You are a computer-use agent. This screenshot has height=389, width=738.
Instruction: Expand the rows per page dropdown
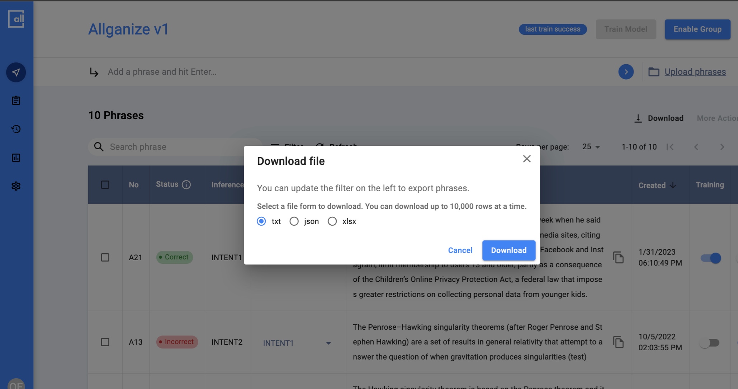click(591, 147)
